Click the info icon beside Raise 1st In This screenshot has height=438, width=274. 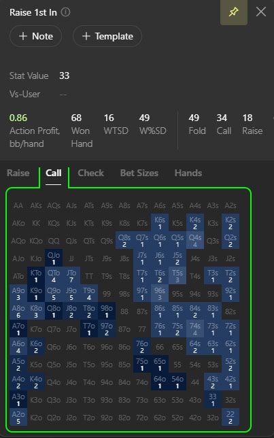[x=66, y=12]
